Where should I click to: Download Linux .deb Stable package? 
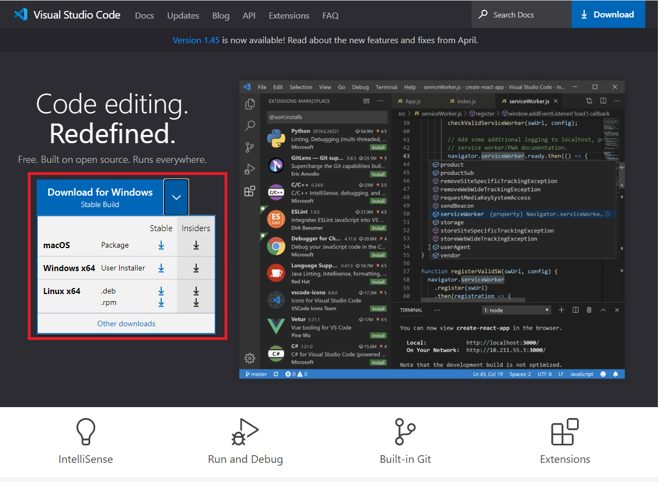click(161, 291)
